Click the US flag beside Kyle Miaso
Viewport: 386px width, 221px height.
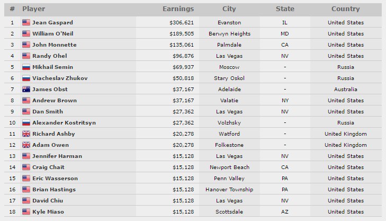[x=26, y=212]
